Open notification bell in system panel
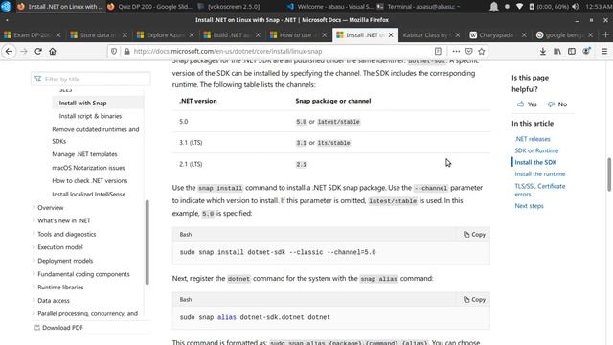Viewport: 613px width, 345px height. tap(494, 7)
